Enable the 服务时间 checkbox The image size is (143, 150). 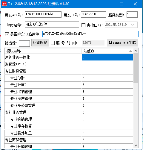[x=53, y=43]
